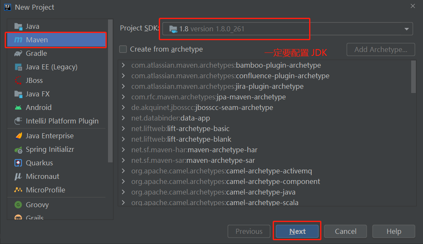Select the JBoss list entry
The width and height of the screenshot is (423, 244).
coord(56,80)
